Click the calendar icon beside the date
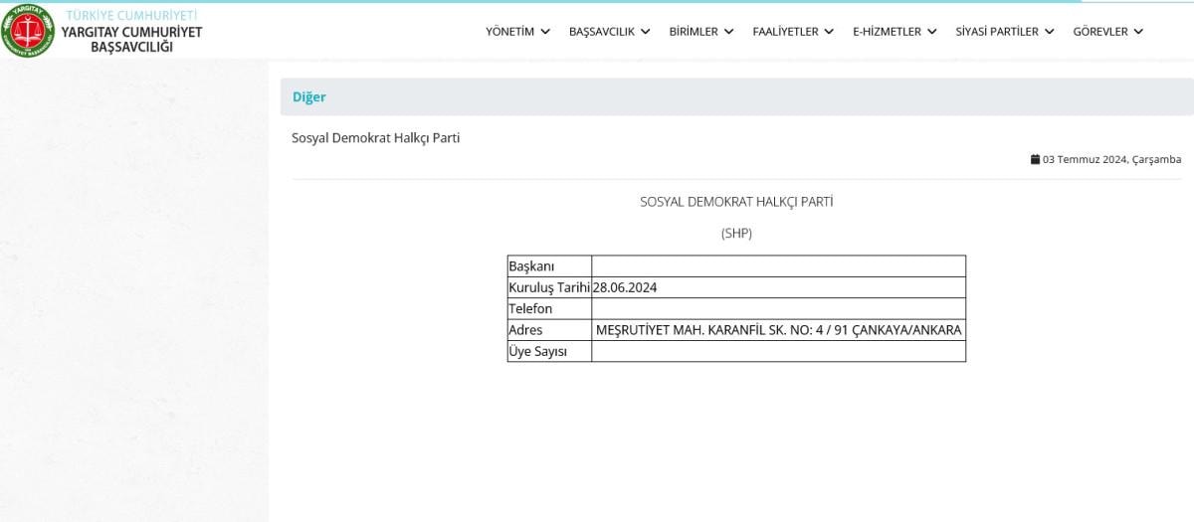1194x522 pixels. (1035, 159)
